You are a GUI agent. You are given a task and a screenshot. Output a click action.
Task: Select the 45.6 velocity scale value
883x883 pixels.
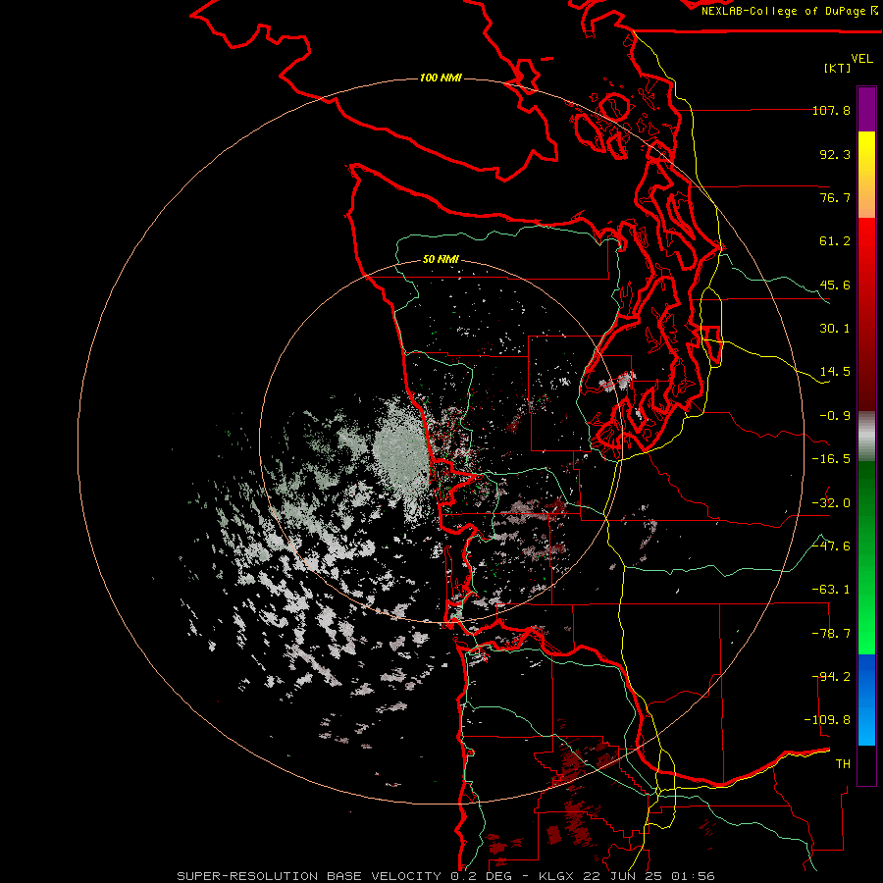(x=835, y=285)
